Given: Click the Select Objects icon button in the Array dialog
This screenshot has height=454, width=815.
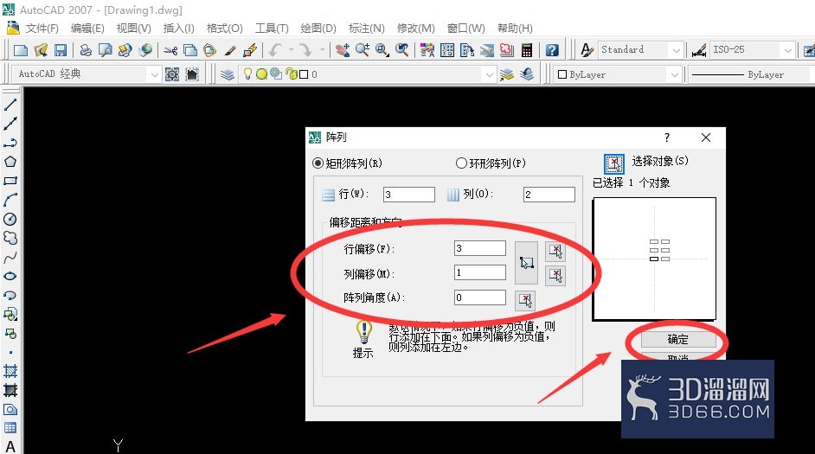Looking at the screenshot, I should coord(614,164).
